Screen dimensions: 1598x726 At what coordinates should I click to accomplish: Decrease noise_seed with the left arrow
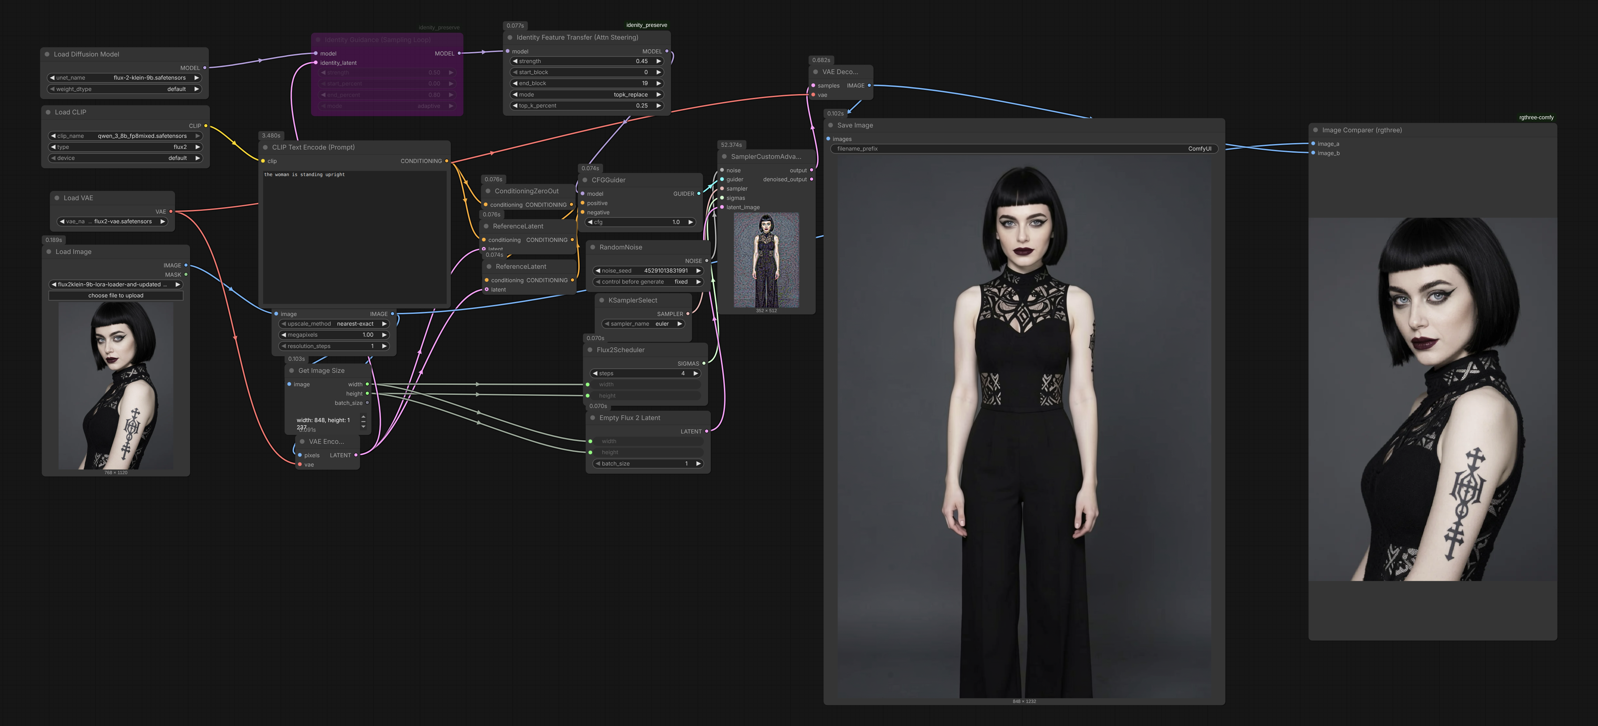(x=598, y=270)
